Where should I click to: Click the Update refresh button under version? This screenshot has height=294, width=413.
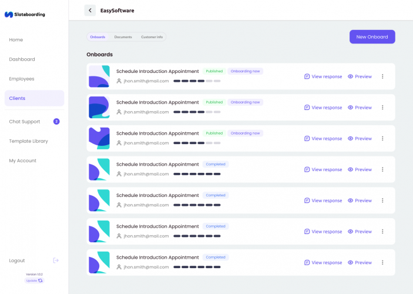(34, 280)
